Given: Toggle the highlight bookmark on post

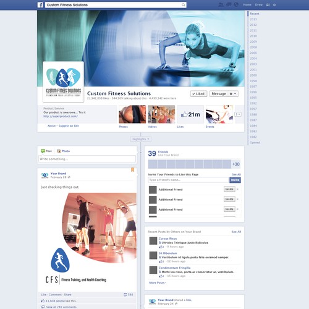Looking at the screenshot, I should 133,169.
